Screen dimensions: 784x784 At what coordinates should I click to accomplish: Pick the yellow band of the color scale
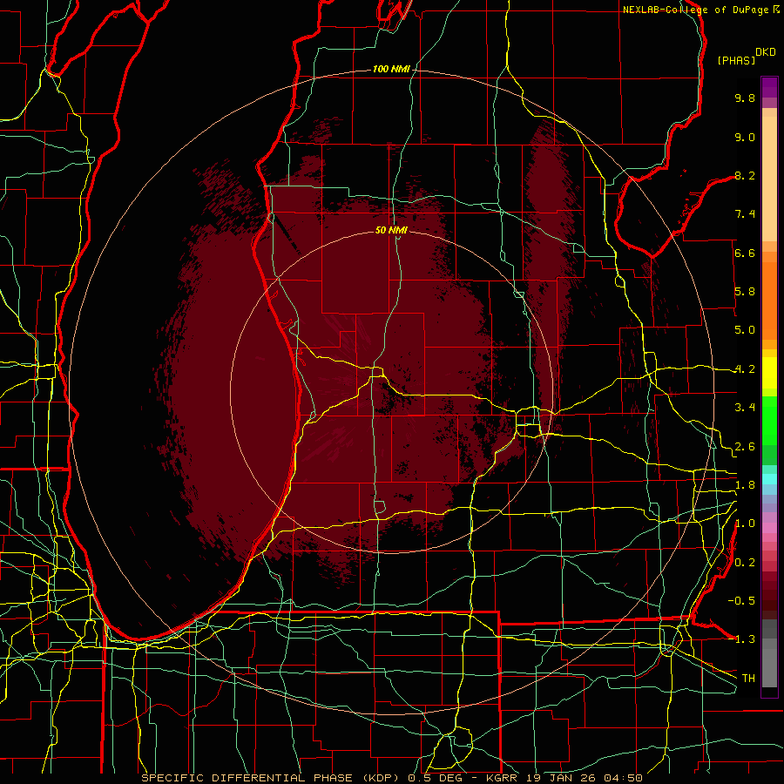tap(769, 373)
